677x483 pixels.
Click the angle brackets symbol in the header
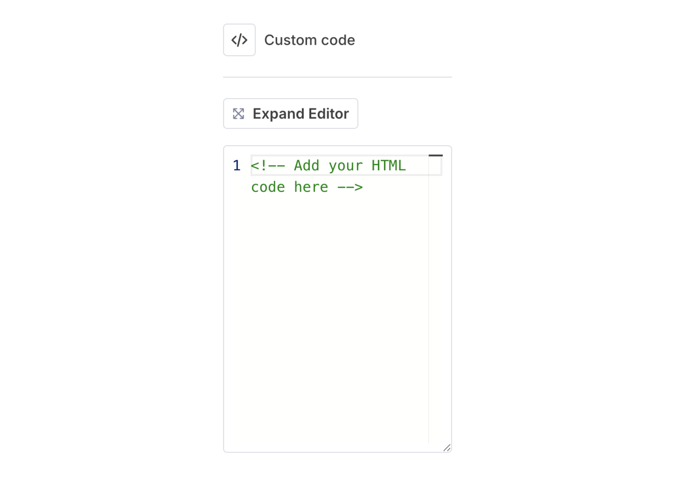239,40
